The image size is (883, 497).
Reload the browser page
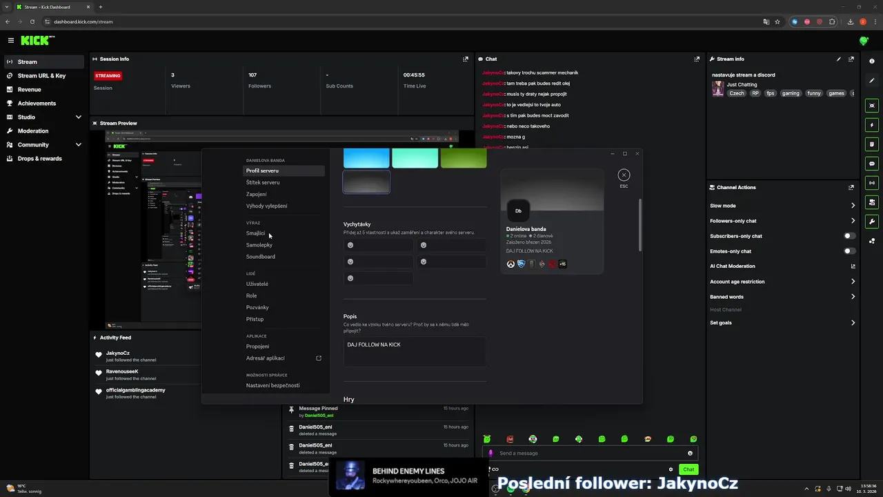point(32,21)
